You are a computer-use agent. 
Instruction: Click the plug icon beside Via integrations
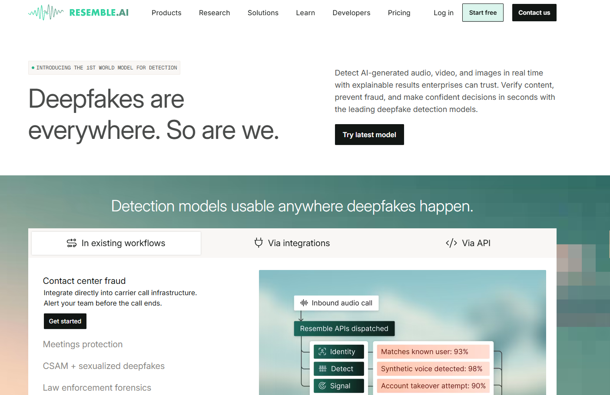259,243
